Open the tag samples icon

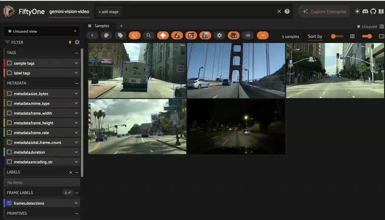(120, 35)
